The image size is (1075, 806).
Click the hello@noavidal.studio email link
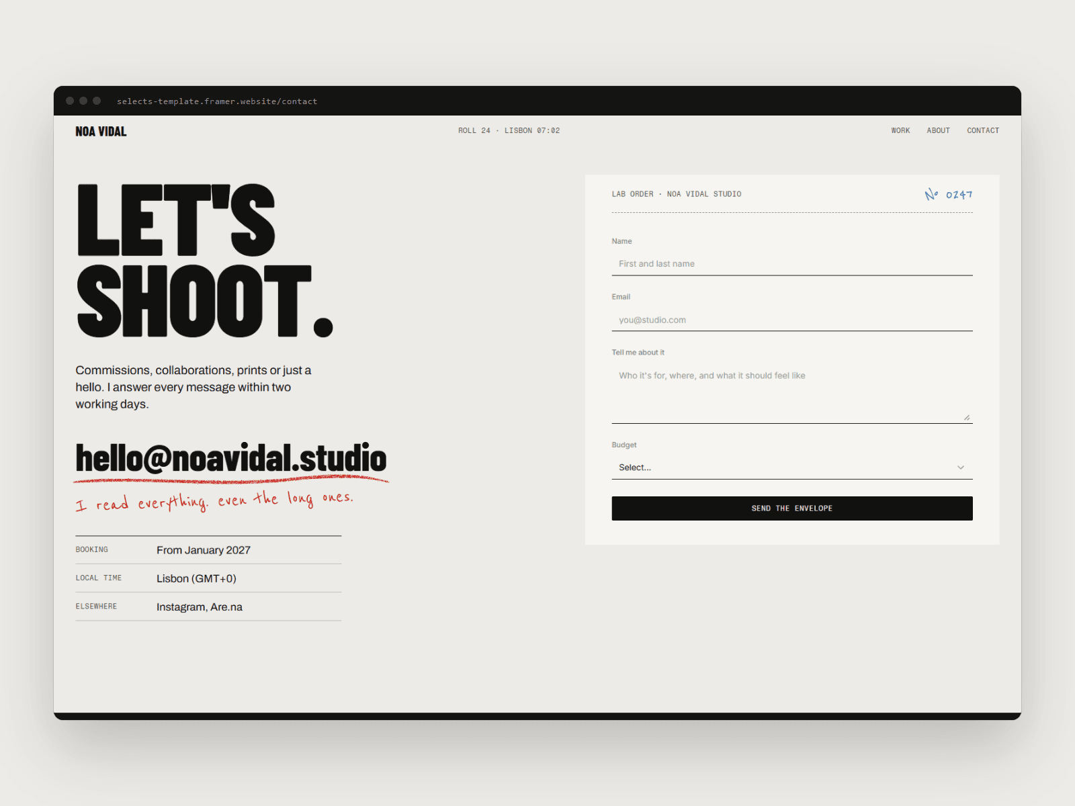click(231, 459)
